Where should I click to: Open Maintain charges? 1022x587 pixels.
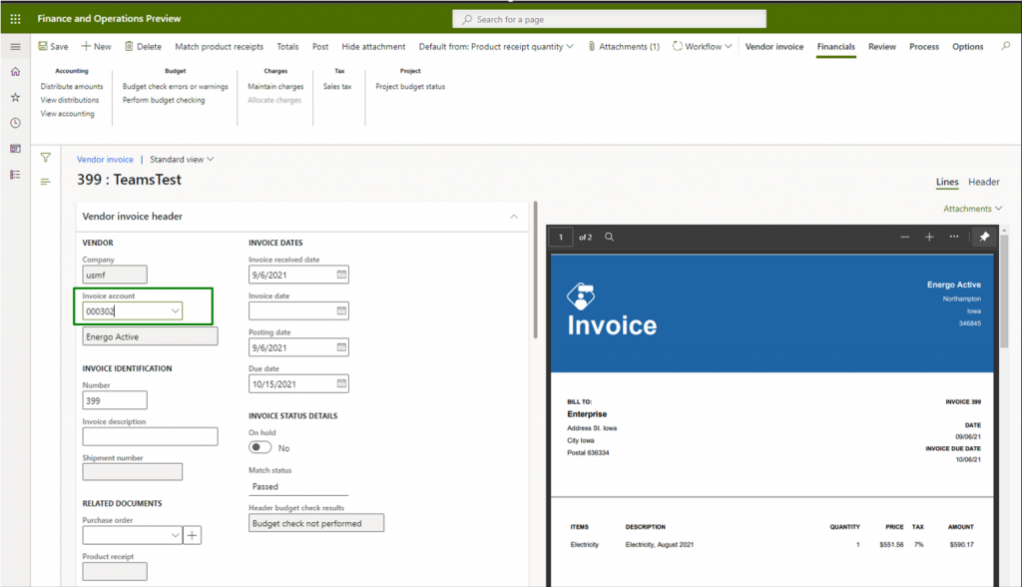(275, 86)
